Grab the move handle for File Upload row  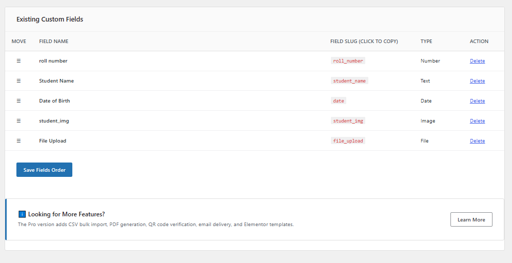18,140
